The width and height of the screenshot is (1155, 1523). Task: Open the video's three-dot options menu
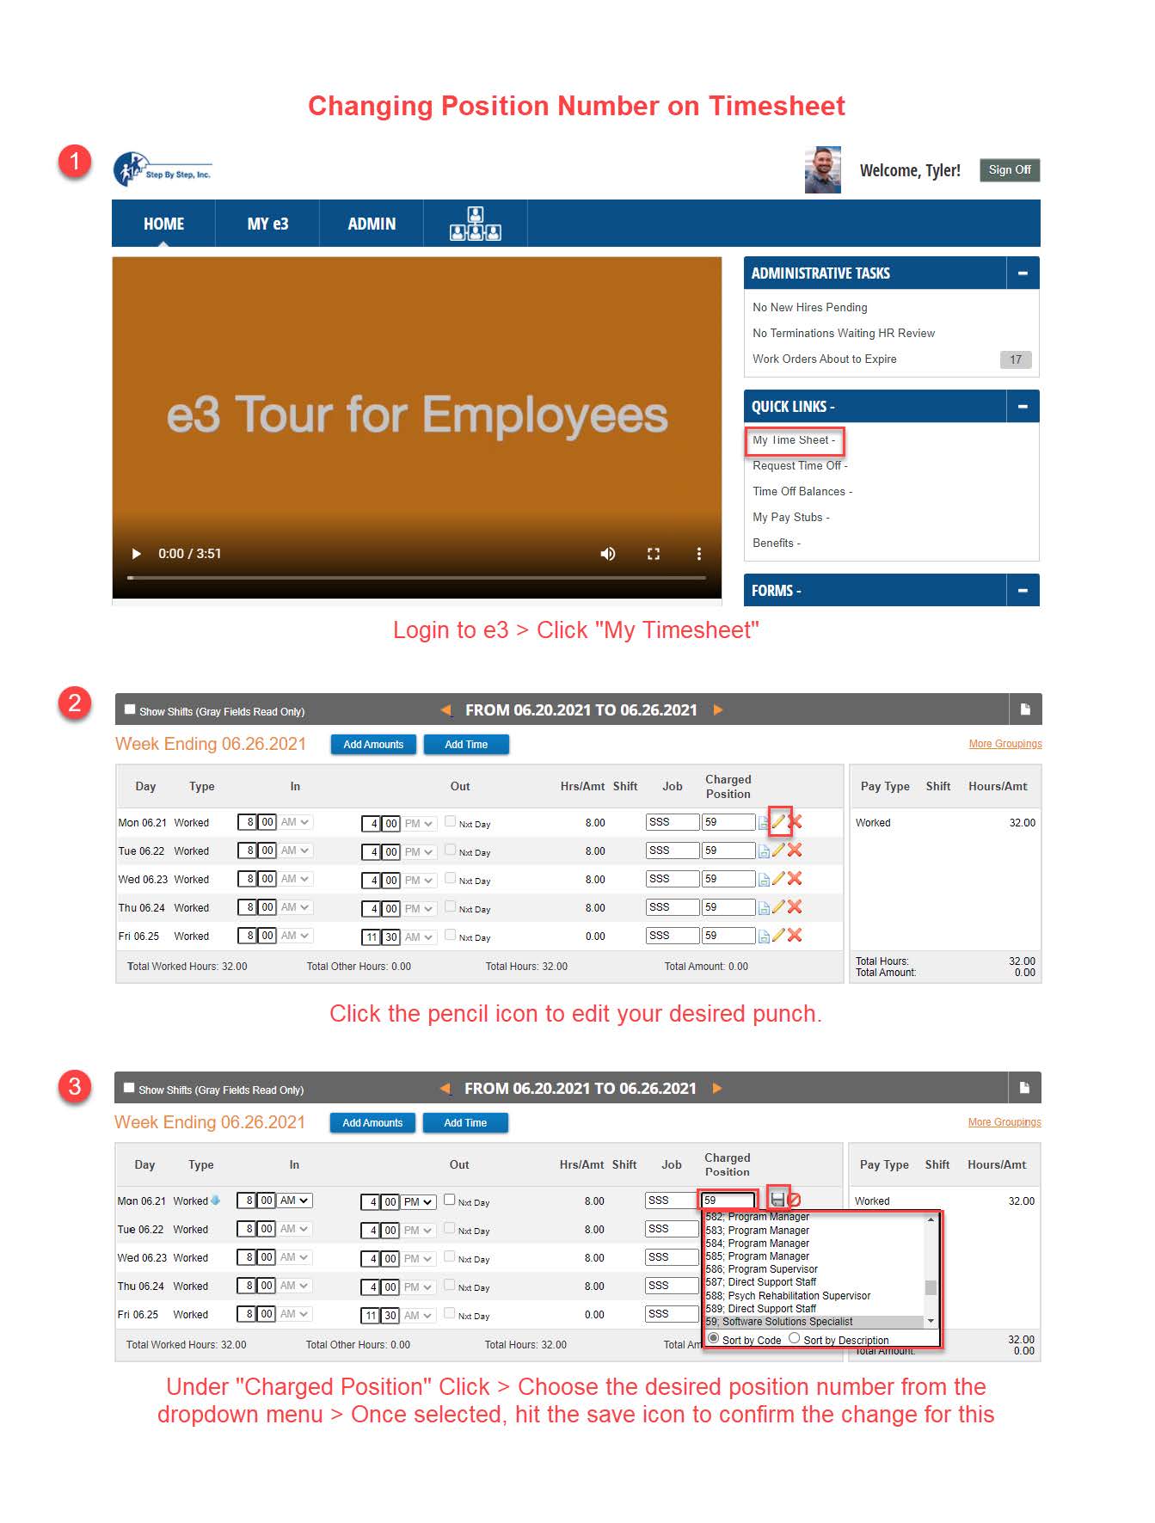[699, 554]
